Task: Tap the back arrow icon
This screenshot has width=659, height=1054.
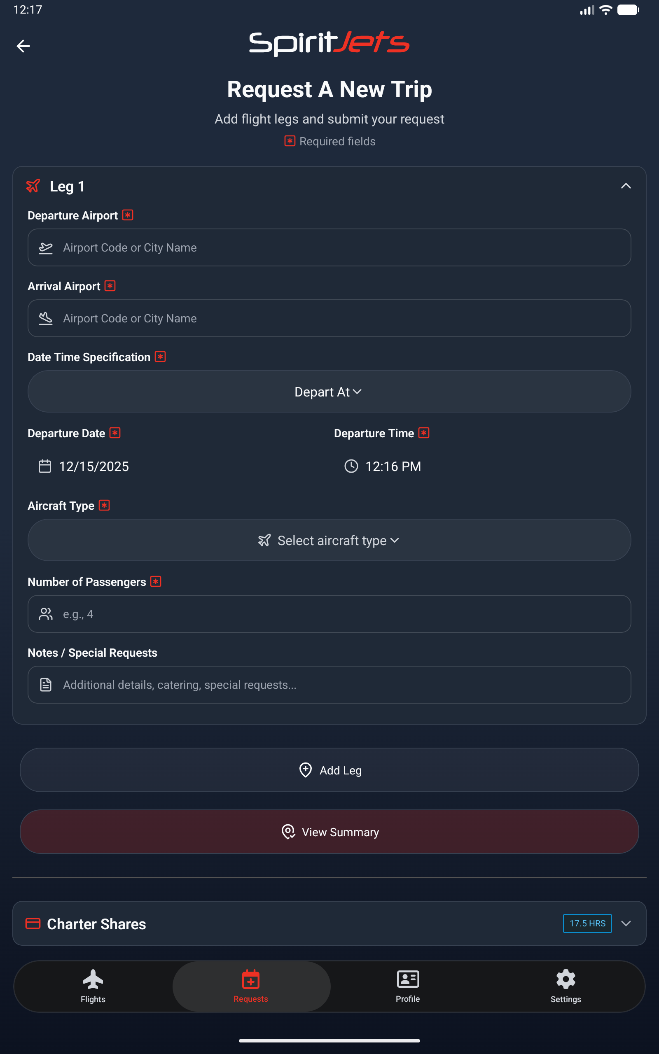Action: coord(23,46)
